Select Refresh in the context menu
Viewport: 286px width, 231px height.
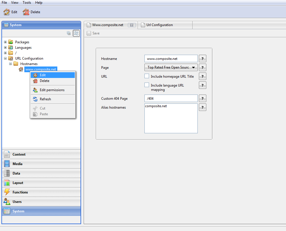(45, 99)
